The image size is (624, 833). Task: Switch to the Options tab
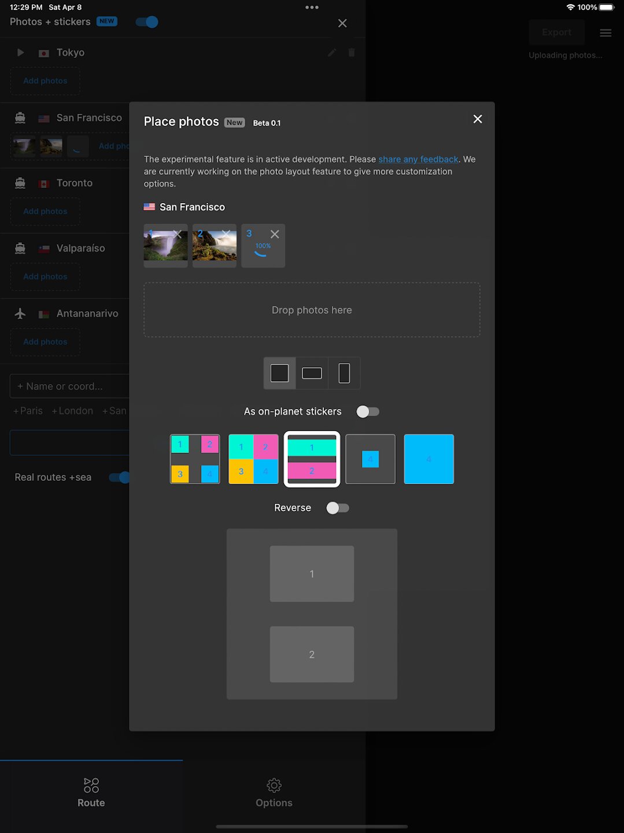click(274, 793)
